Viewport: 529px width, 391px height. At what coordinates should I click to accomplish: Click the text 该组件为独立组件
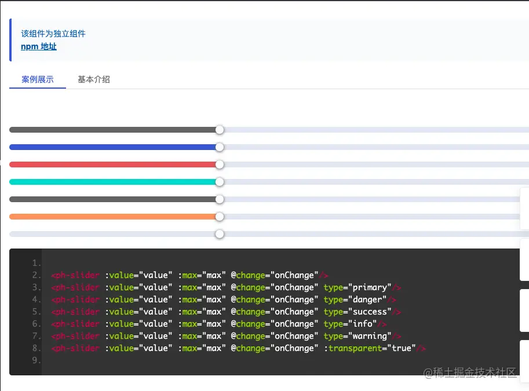(x=53, y=34)
